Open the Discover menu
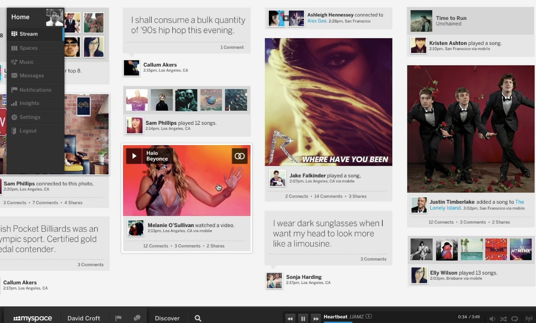Screen dimensions: 536x323 (167, 318)
